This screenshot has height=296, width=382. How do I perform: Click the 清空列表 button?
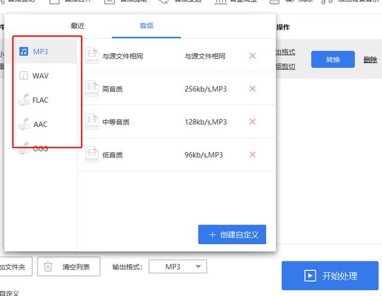pos(69,267)
